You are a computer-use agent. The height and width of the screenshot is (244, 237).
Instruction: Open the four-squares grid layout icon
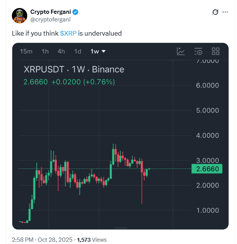point(216,51)
